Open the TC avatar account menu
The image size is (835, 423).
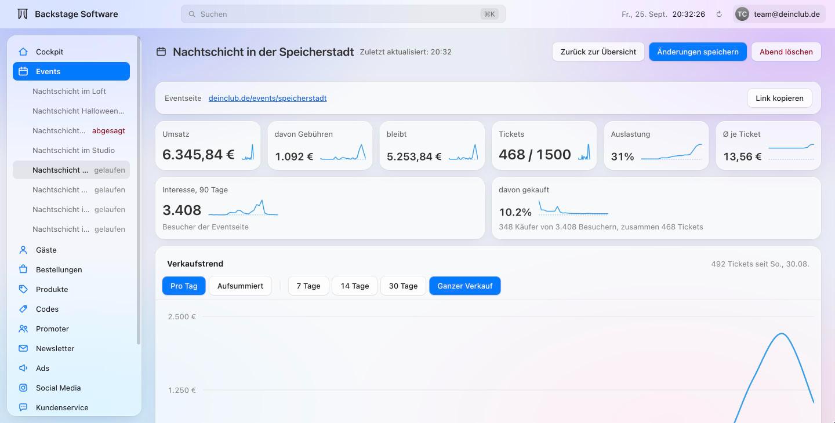[x=742, y=14]
